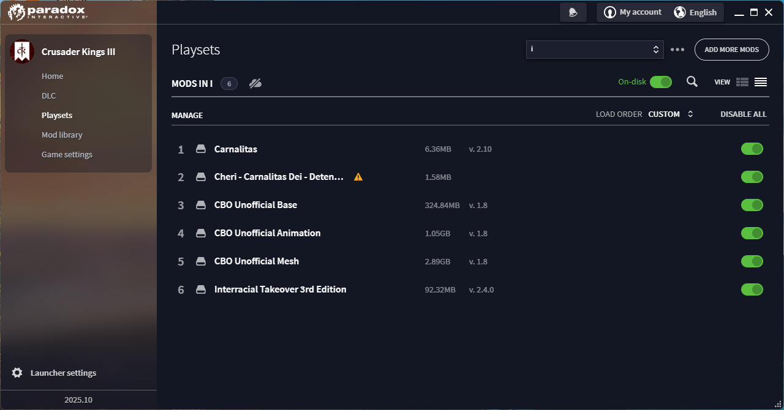This screenshot has height=410, width=784.
Task: Open the notifications bell icon
Action: [573, 12]
